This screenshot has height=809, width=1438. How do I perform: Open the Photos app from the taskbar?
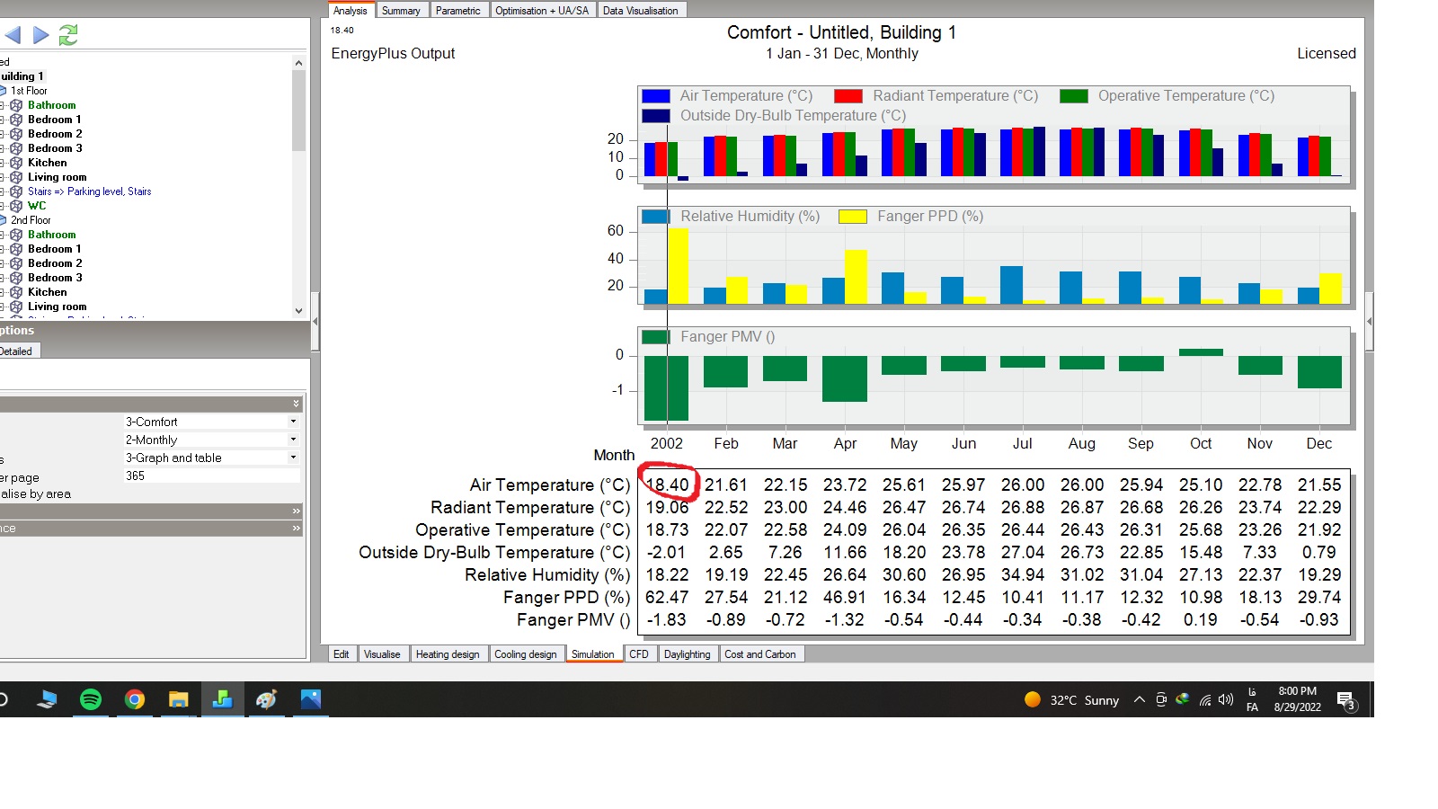tap(311, 699)
